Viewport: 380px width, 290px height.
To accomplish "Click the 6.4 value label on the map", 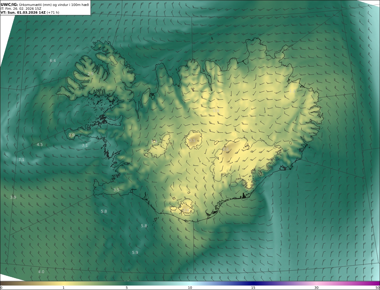I will [53, 61].
